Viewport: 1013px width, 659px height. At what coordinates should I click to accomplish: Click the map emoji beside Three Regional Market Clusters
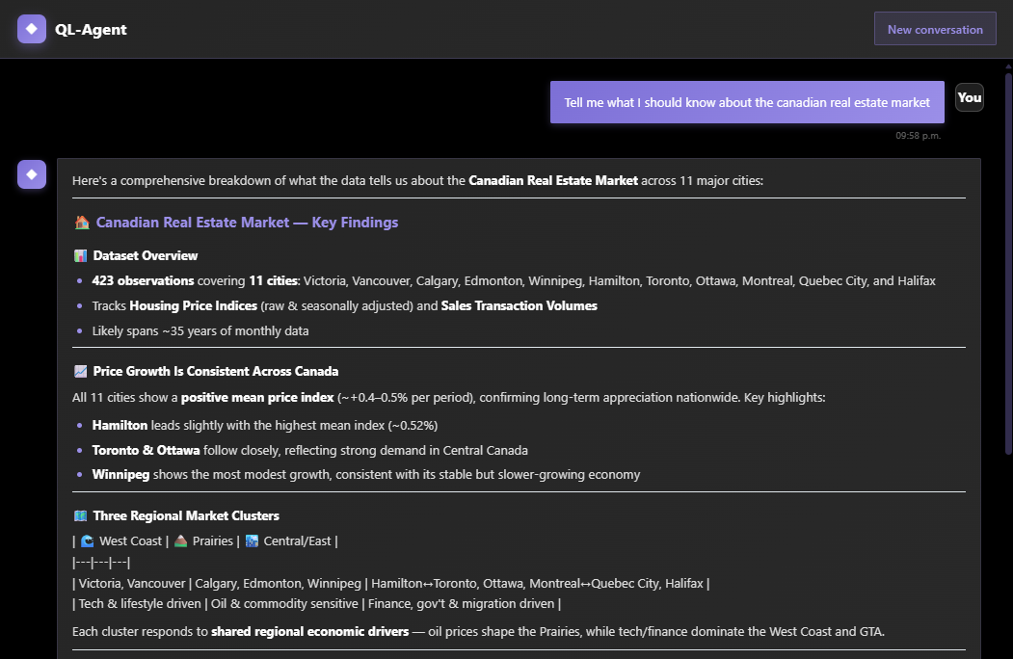[81, 516]
